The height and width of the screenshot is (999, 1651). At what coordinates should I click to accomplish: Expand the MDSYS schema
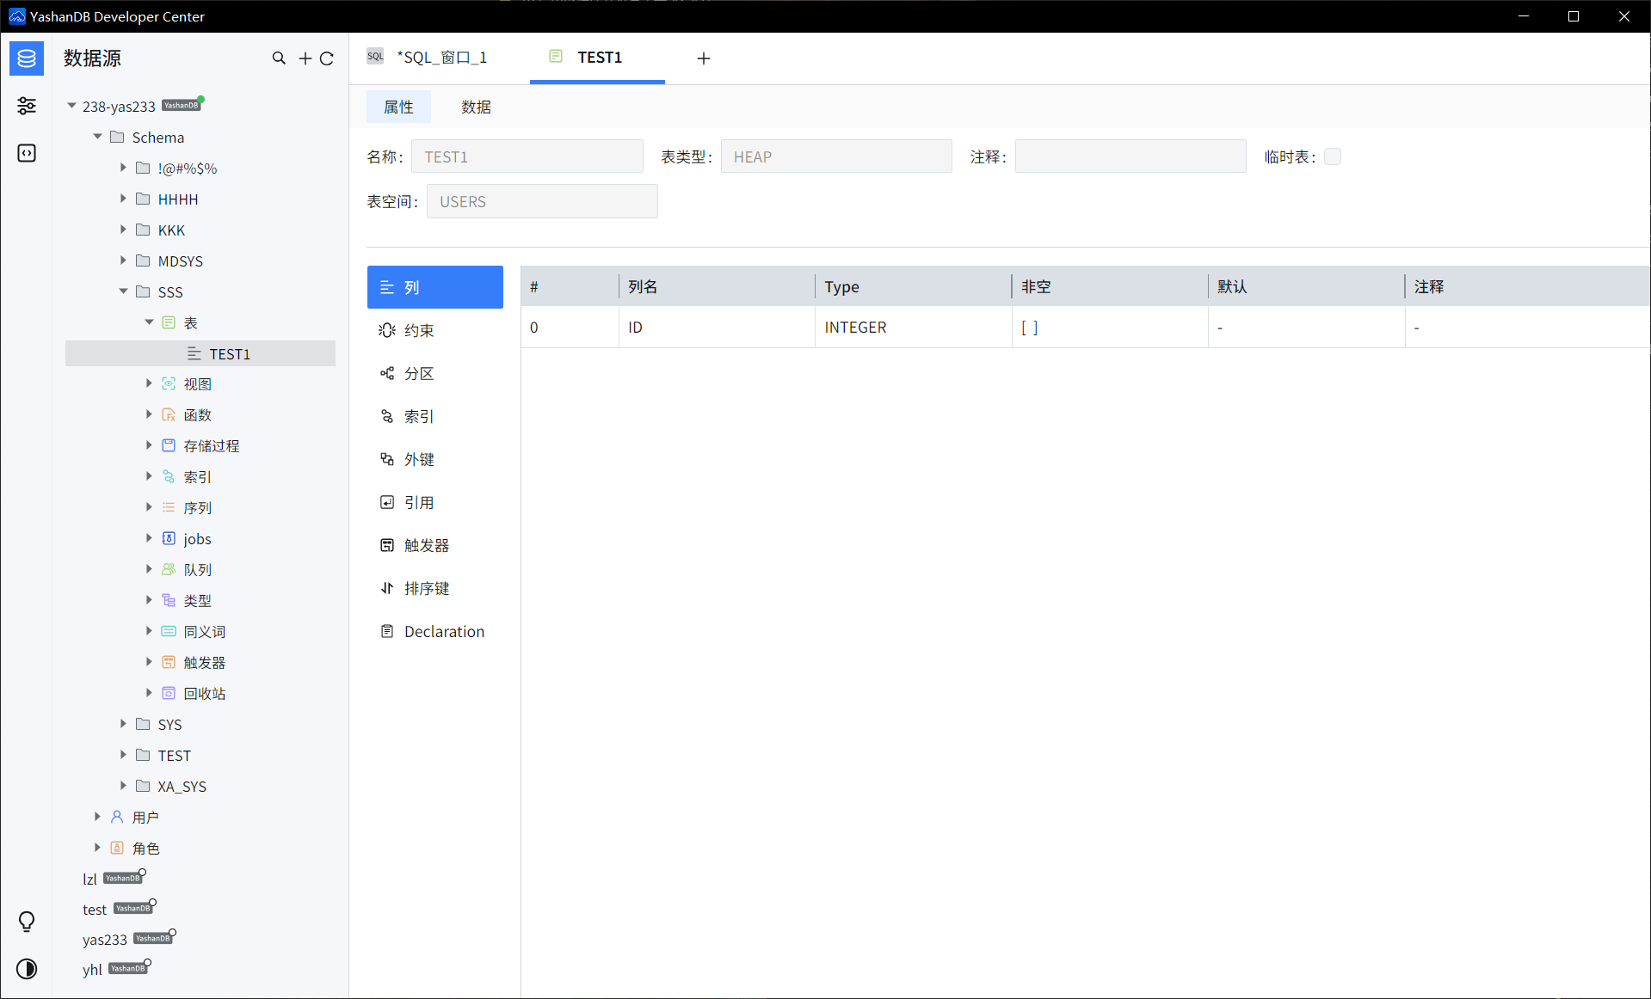point(123,260)
